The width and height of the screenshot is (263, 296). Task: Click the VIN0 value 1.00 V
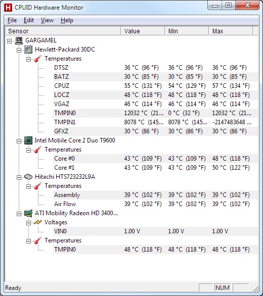(132, 231)
